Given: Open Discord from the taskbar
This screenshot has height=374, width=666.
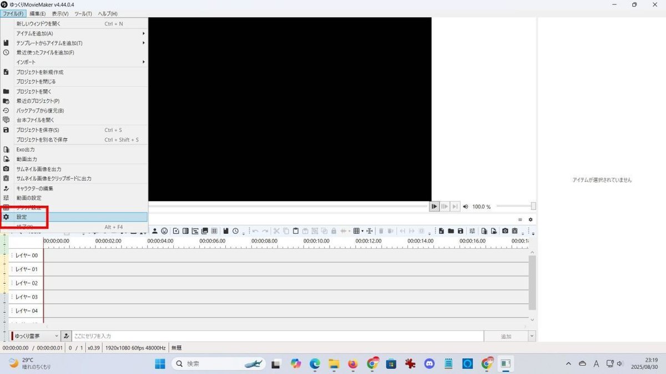Looking at the screenshot, I should [429, 363].
